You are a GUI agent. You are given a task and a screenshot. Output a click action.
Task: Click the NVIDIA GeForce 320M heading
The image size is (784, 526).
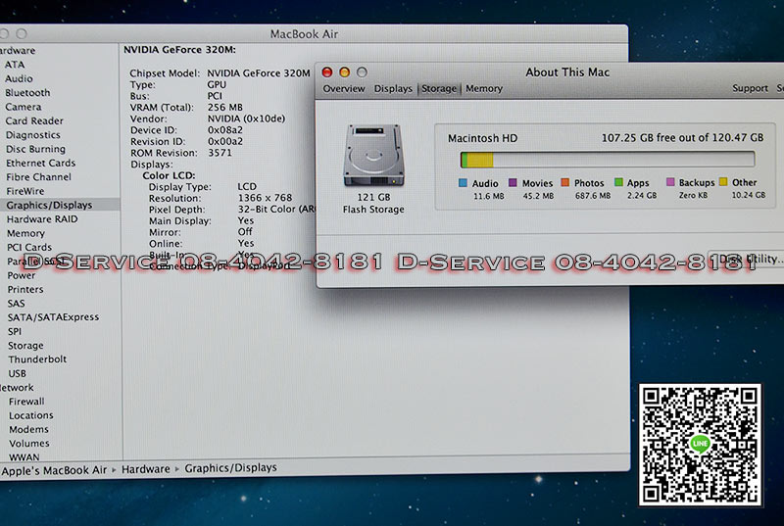coord(179,49)
